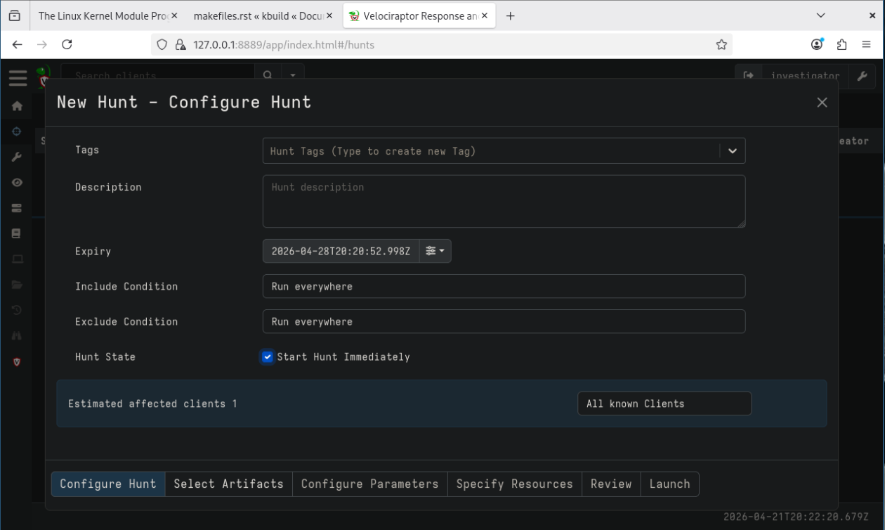Screen dimensions: 885x530
Task: Click the investigator username button
Action: coord(805,76)
